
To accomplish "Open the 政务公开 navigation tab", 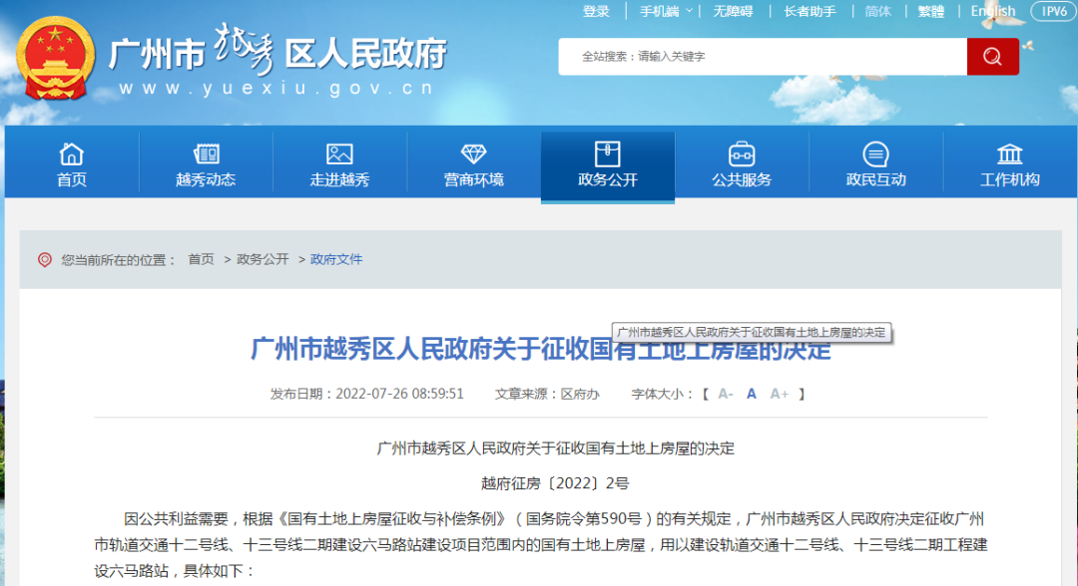I will [607, 166].
